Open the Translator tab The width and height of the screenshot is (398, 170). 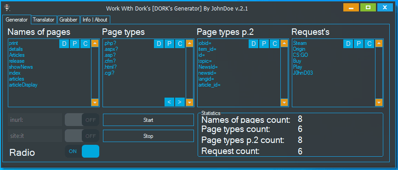(x=44, y=20)
